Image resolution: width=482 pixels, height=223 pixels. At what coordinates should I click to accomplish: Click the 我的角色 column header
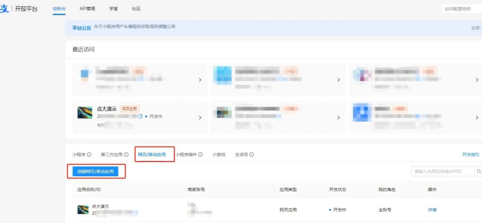(387, 190)
